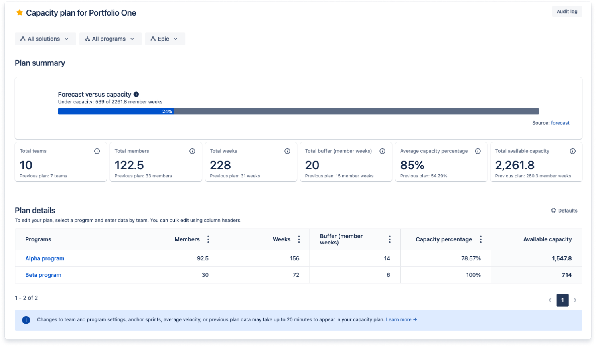The image size is (596, 347).
Task: Click Alpha capacity percentage 78.57%
Action: [x=471, y=259]
